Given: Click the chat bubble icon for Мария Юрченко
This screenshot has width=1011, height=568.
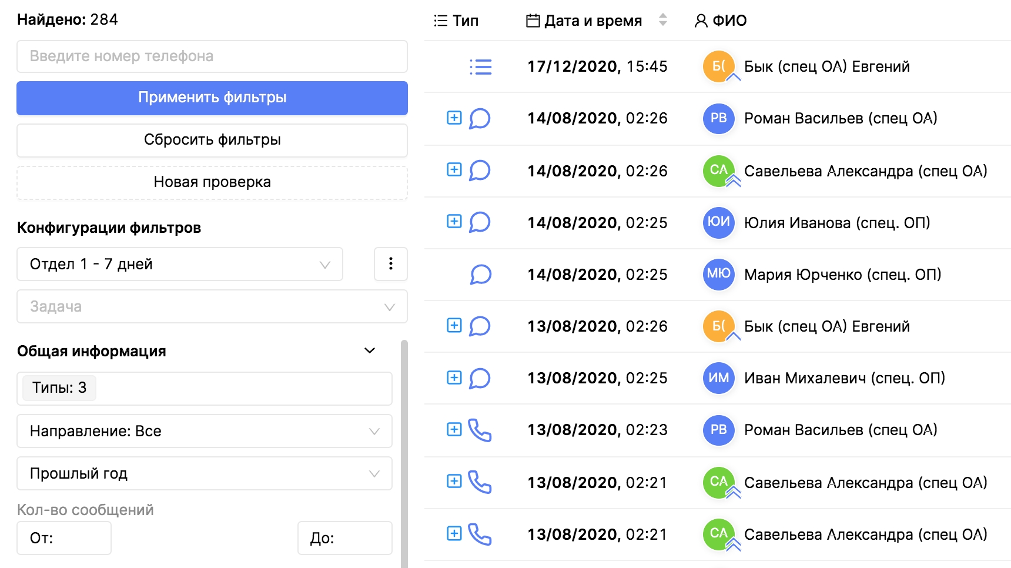Looking at the screenshot, I should (480, 275).
